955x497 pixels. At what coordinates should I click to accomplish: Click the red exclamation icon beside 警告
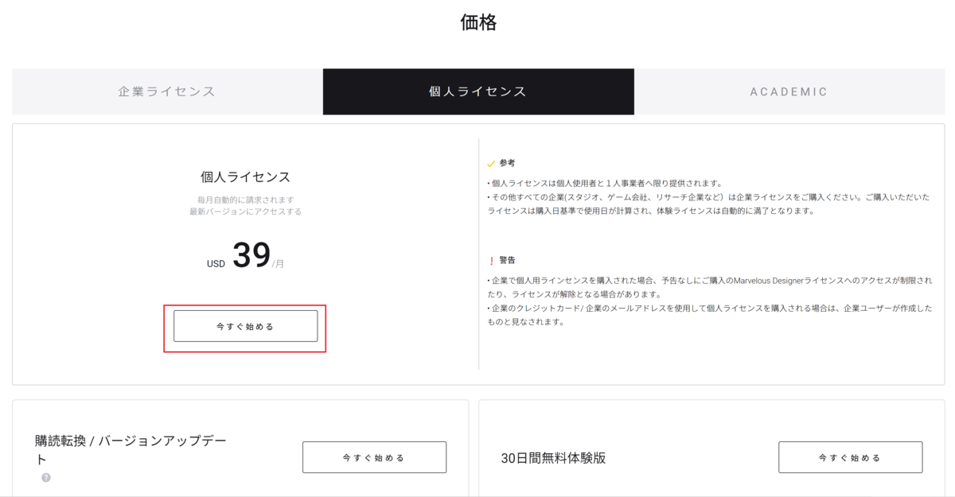491,260
